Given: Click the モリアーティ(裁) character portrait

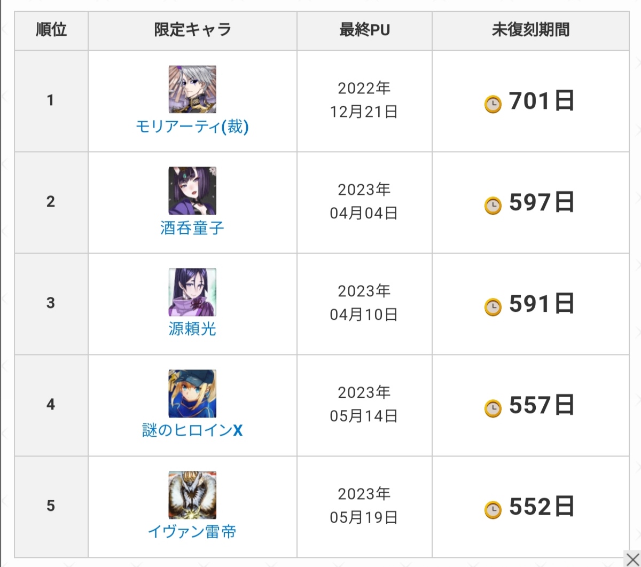Looking at the screenshot, I should click(192, 89).
